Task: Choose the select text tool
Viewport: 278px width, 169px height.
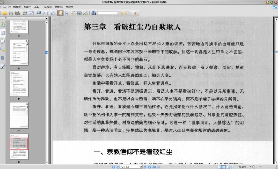Action: tap(73, 13)
